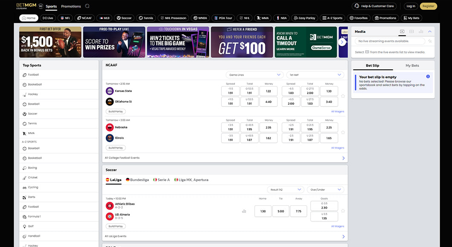Expand All LaLiga Events arrow
Screen dimensions: 452x247
point(343,237)
